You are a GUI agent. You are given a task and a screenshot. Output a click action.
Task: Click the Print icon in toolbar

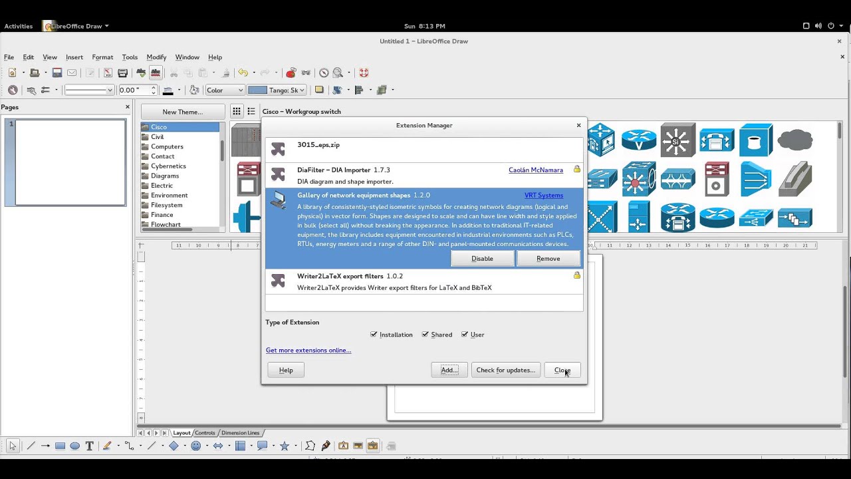[122, 73]
